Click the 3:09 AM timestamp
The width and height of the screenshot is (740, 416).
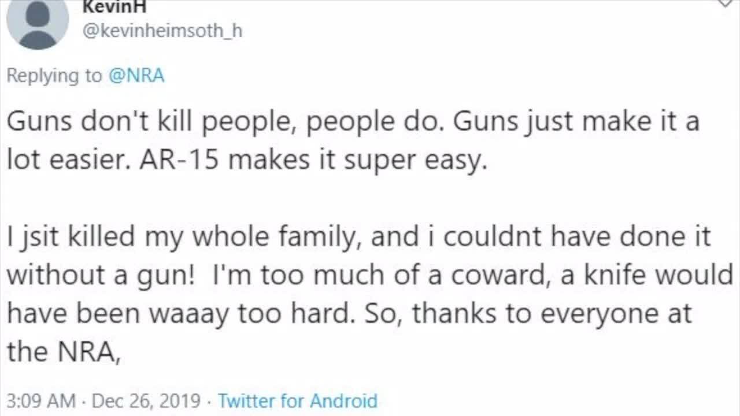pos(41,400)
